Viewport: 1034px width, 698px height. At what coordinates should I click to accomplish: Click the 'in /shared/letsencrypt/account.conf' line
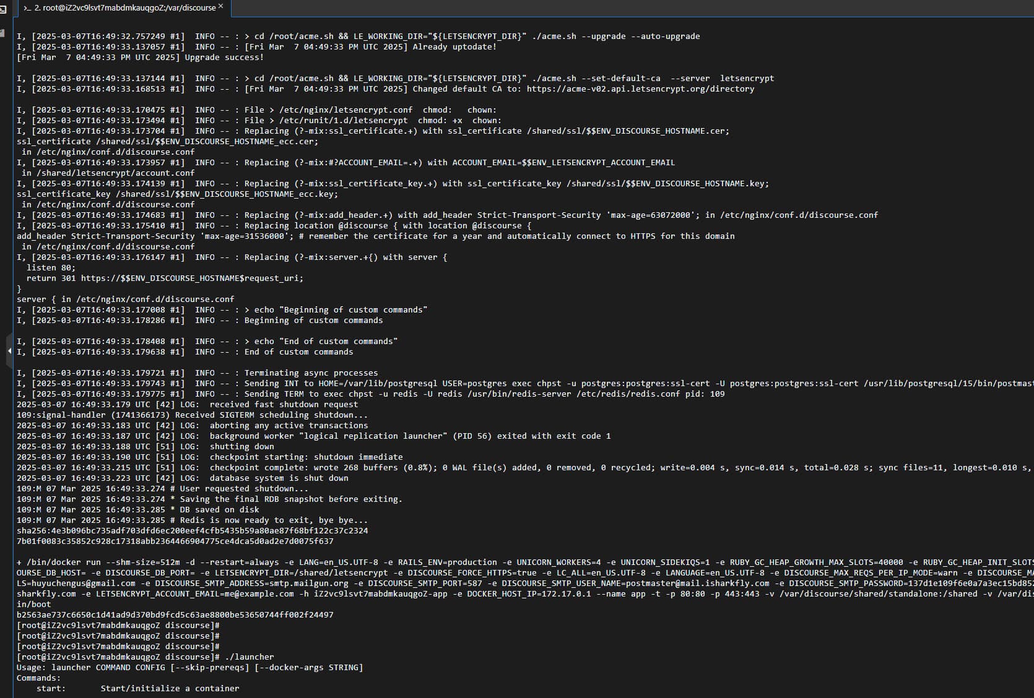pyautogui.click(x=108, y=173)
